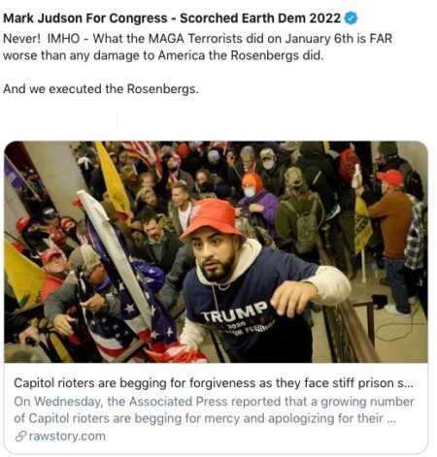
Task: Open the man in red bucket hat photo
Action: tap(216, 251)
